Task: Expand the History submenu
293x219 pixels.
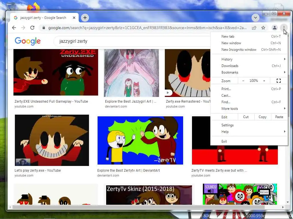Action: (x=249, y=59)
